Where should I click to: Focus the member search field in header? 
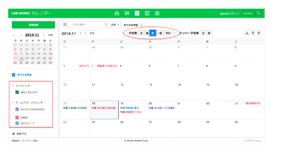(248, 13)
